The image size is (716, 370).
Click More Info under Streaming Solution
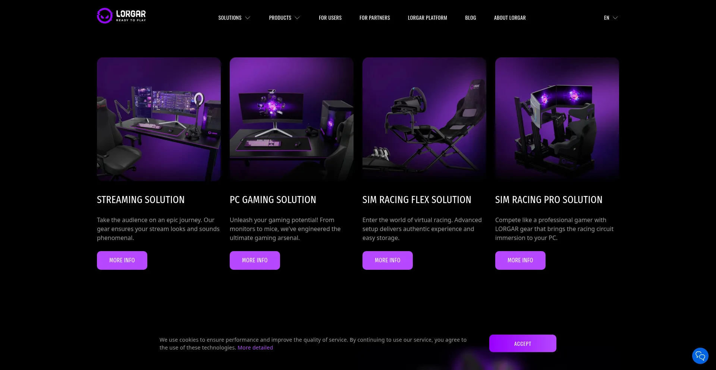click(x=122, y=260)
